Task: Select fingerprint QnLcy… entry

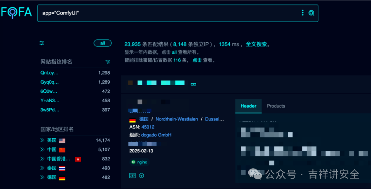Action: coord(49,73)
